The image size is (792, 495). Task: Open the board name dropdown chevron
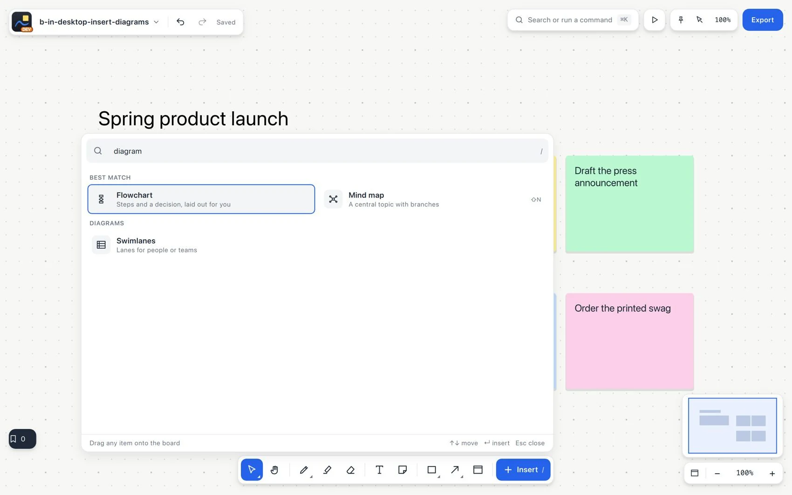pyautogui.click(x=157, y=22)
